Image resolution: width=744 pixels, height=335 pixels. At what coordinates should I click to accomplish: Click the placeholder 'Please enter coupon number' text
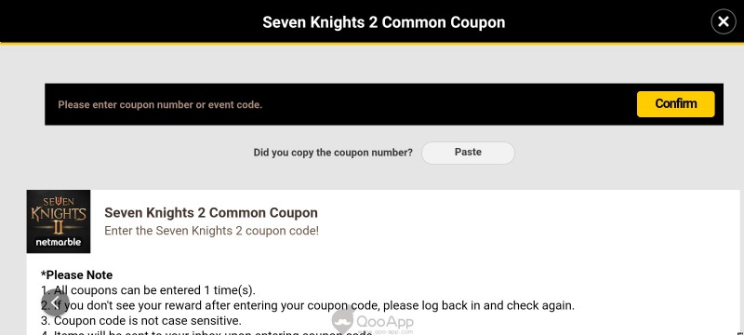click(160, 105)
